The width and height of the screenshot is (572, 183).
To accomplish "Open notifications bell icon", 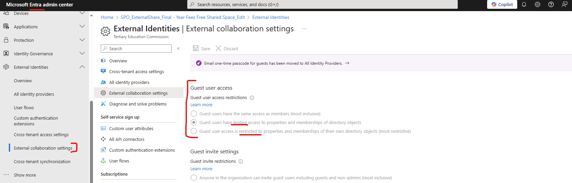I will (524, 4).
